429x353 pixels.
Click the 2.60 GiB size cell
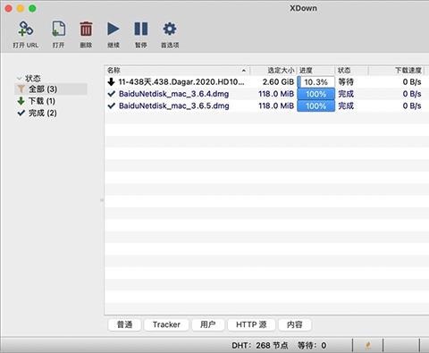[x=278, y=82]
